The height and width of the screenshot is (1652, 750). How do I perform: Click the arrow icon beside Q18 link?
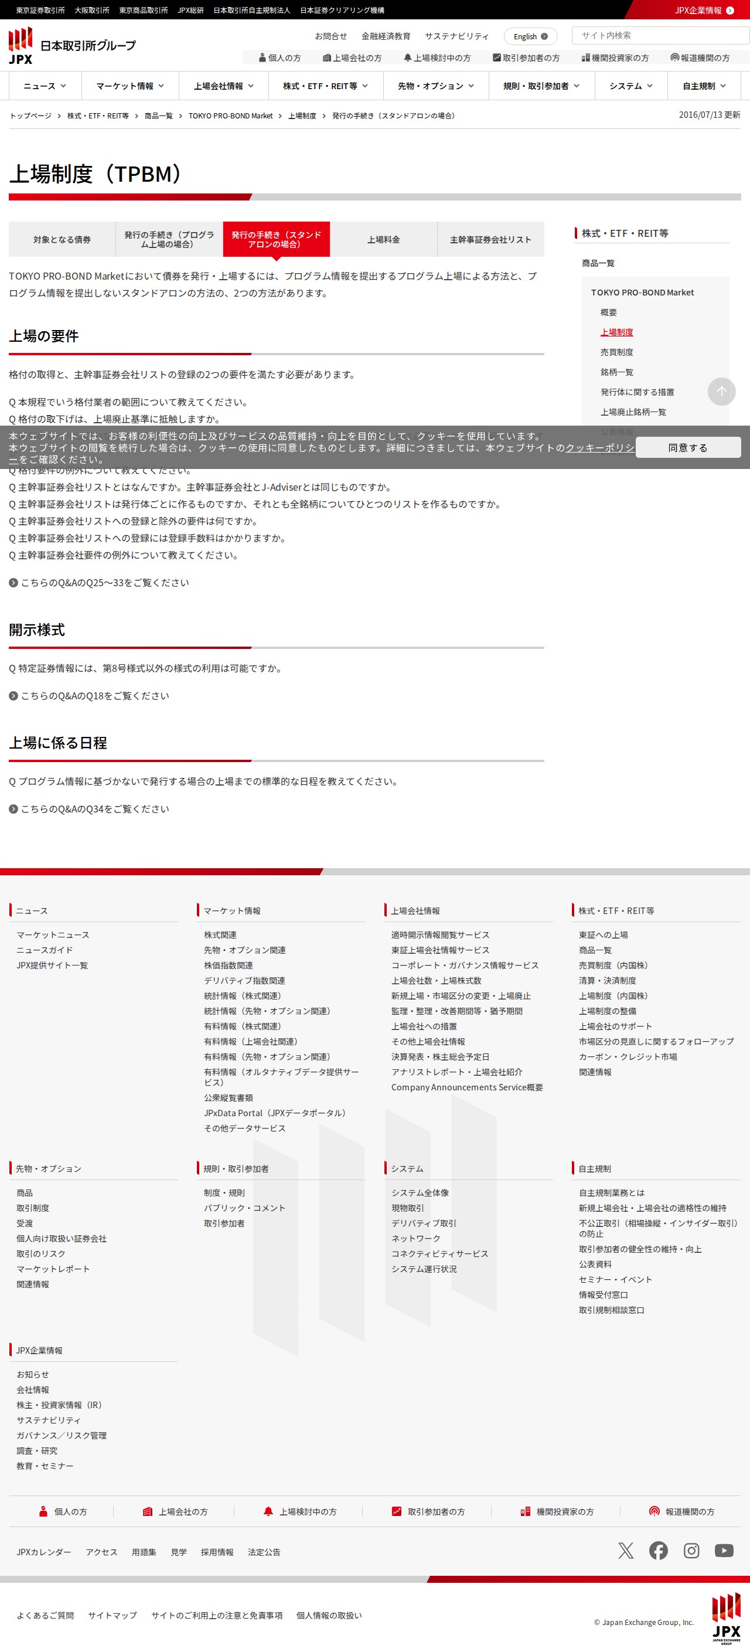(x=13, y=696)
